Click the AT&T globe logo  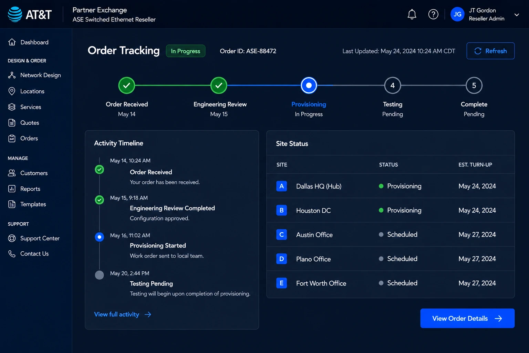coord(15,14)
